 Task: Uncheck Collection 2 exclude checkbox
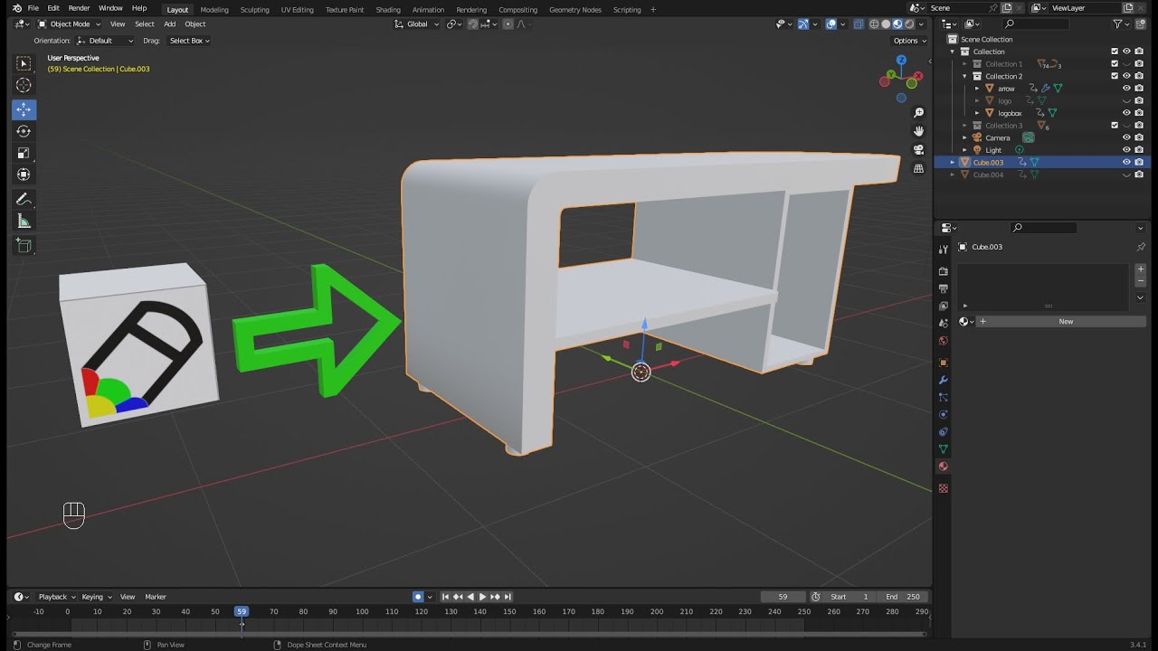coord(1115,76)
